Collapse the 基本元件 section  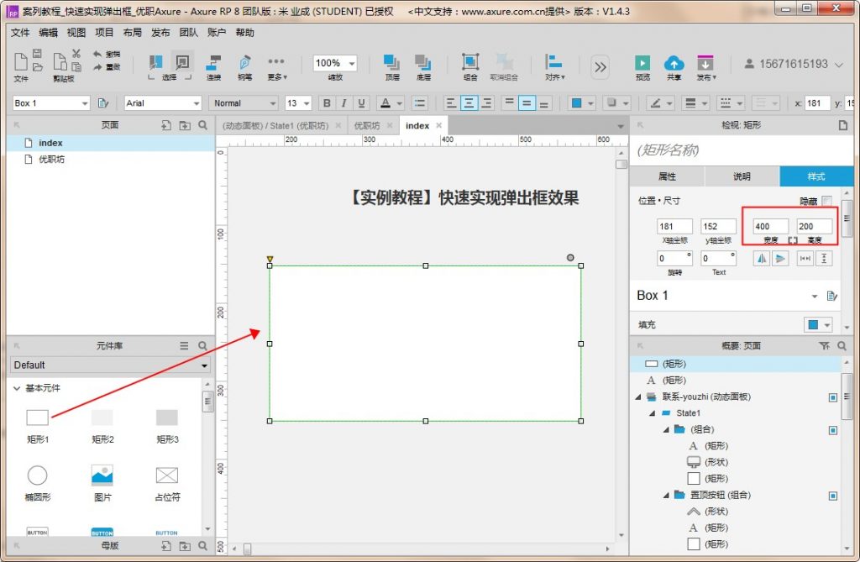pos(16,389)
